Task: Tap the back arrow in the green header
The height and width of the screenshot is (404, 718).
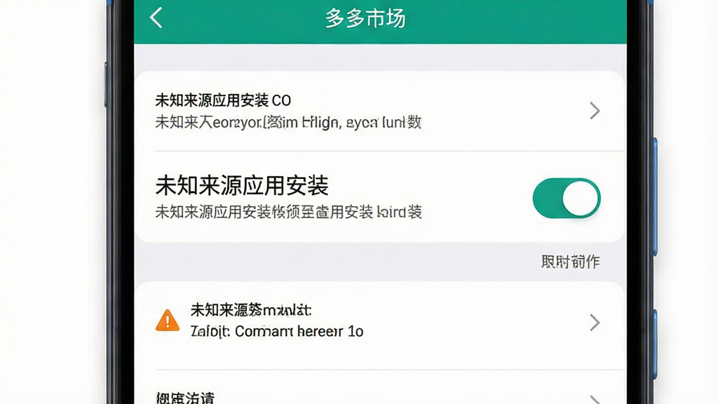Action: (x=156, y=18)
